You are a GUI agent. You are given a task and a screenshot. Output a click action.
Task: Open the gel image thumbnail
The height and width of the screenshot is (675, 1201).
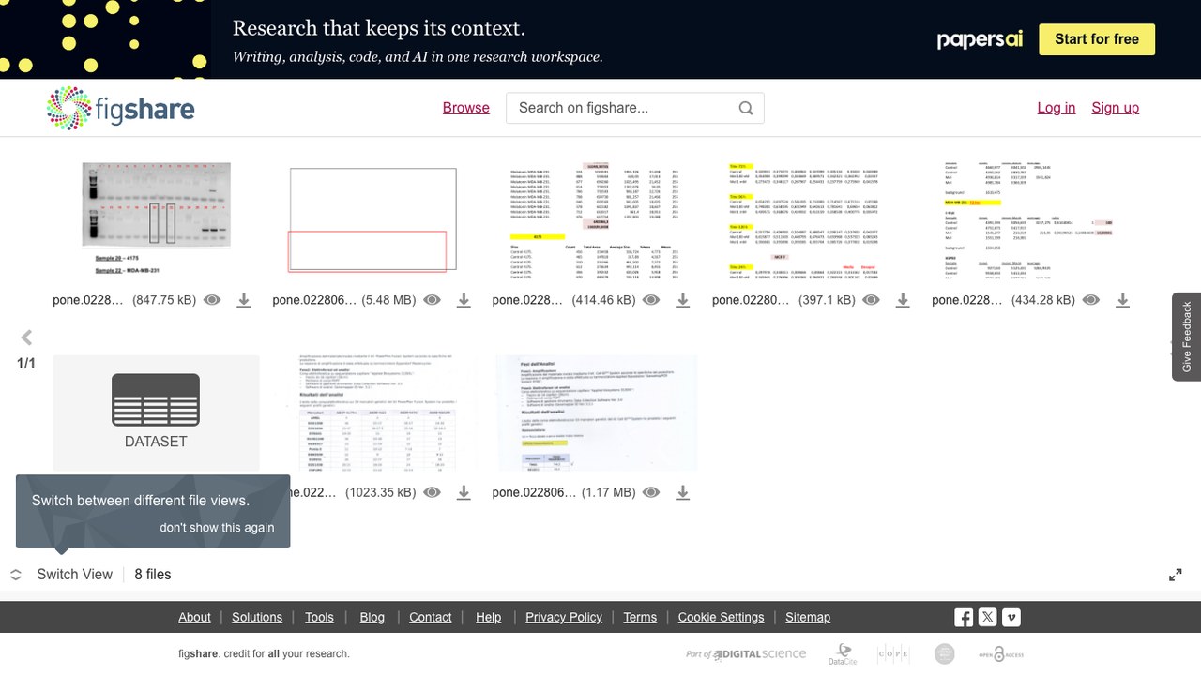pos(156,220)
